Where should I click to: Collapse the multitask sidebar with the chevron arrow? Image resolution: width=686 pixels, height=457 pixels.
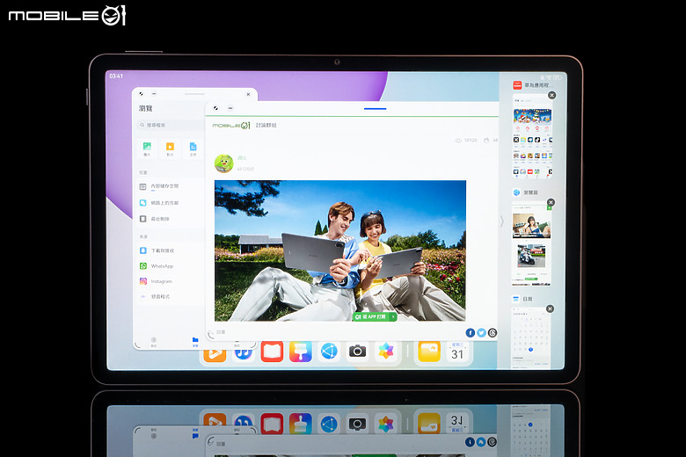(x=502, y=221)
